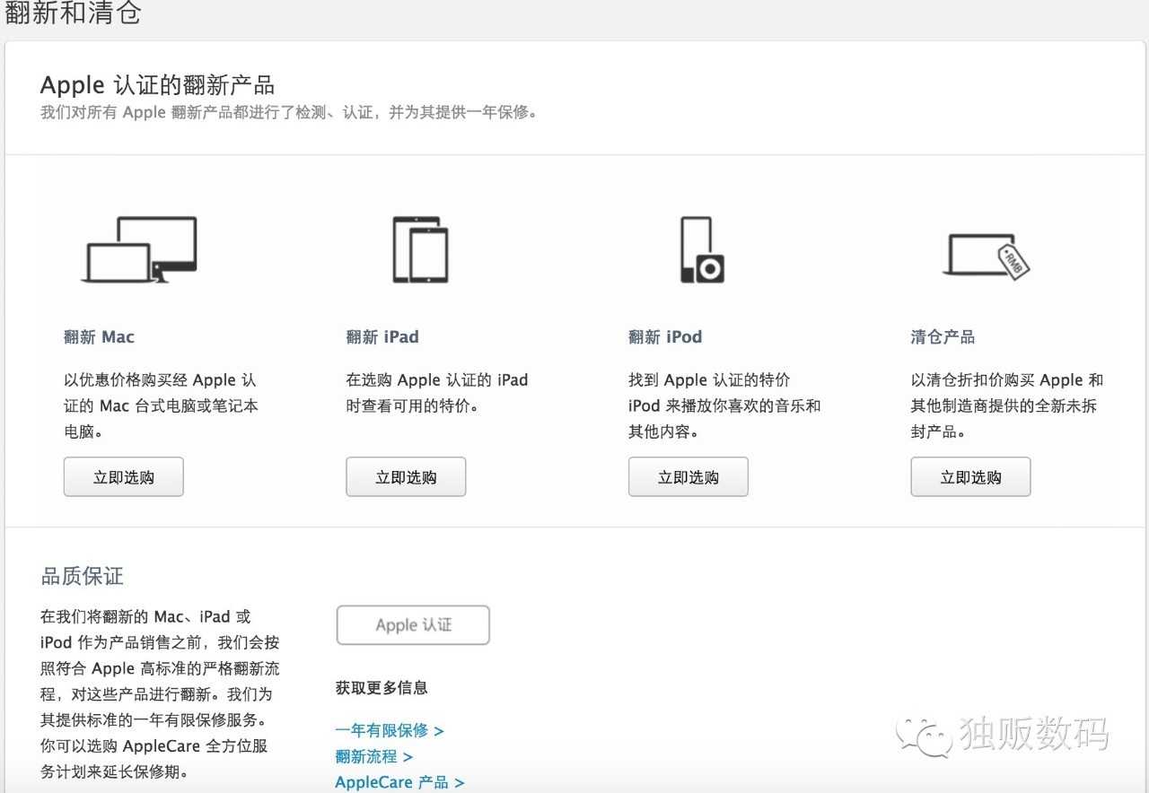Click the refurbished iPad icon
The height and width of the screenshot is (793, 1149).
[418, 249]
